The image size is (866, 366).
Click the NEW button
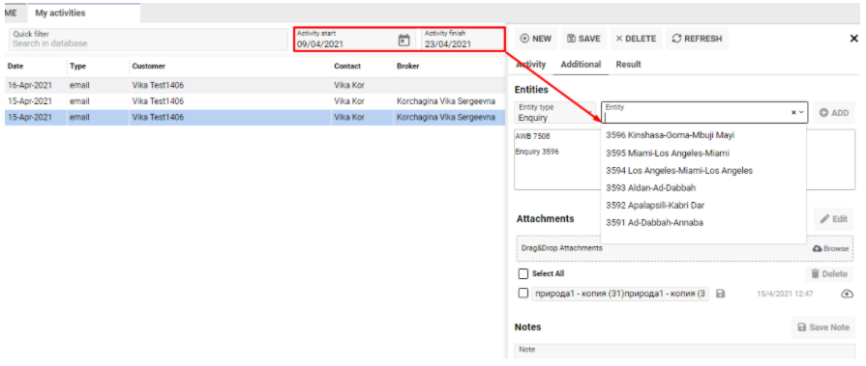(536, 39)
